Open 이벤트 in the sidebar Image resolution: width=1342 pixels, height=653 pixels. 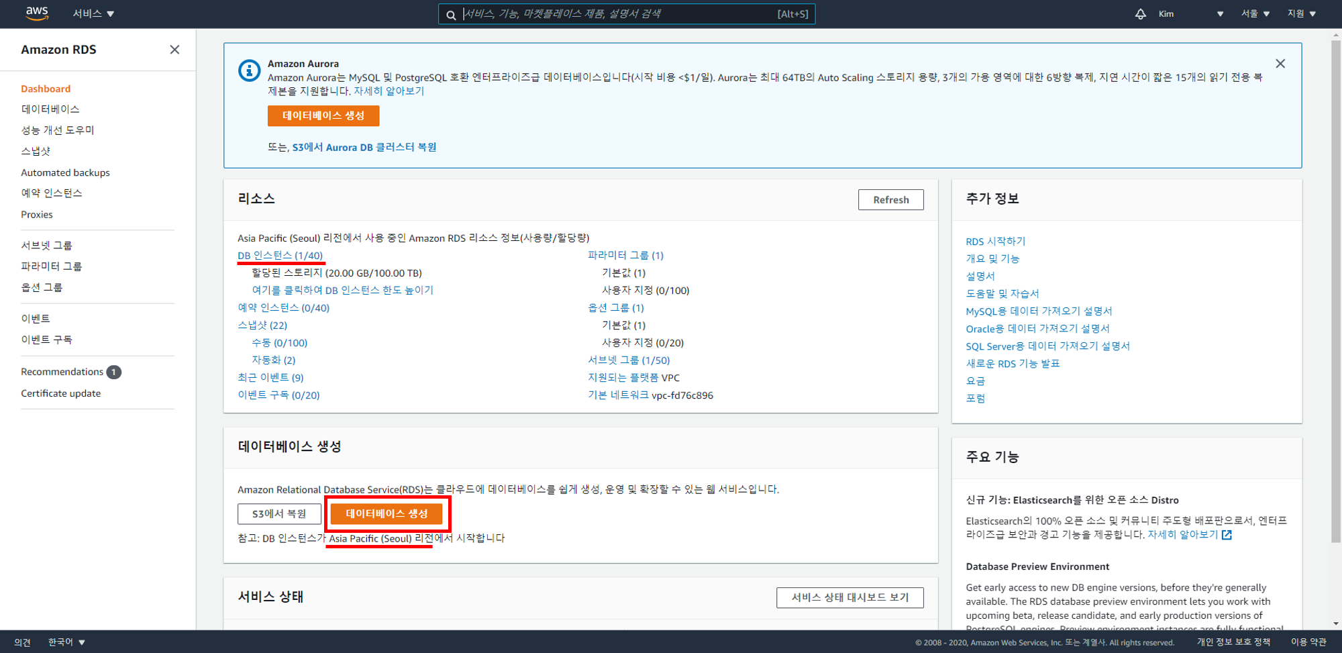point(36,319)
